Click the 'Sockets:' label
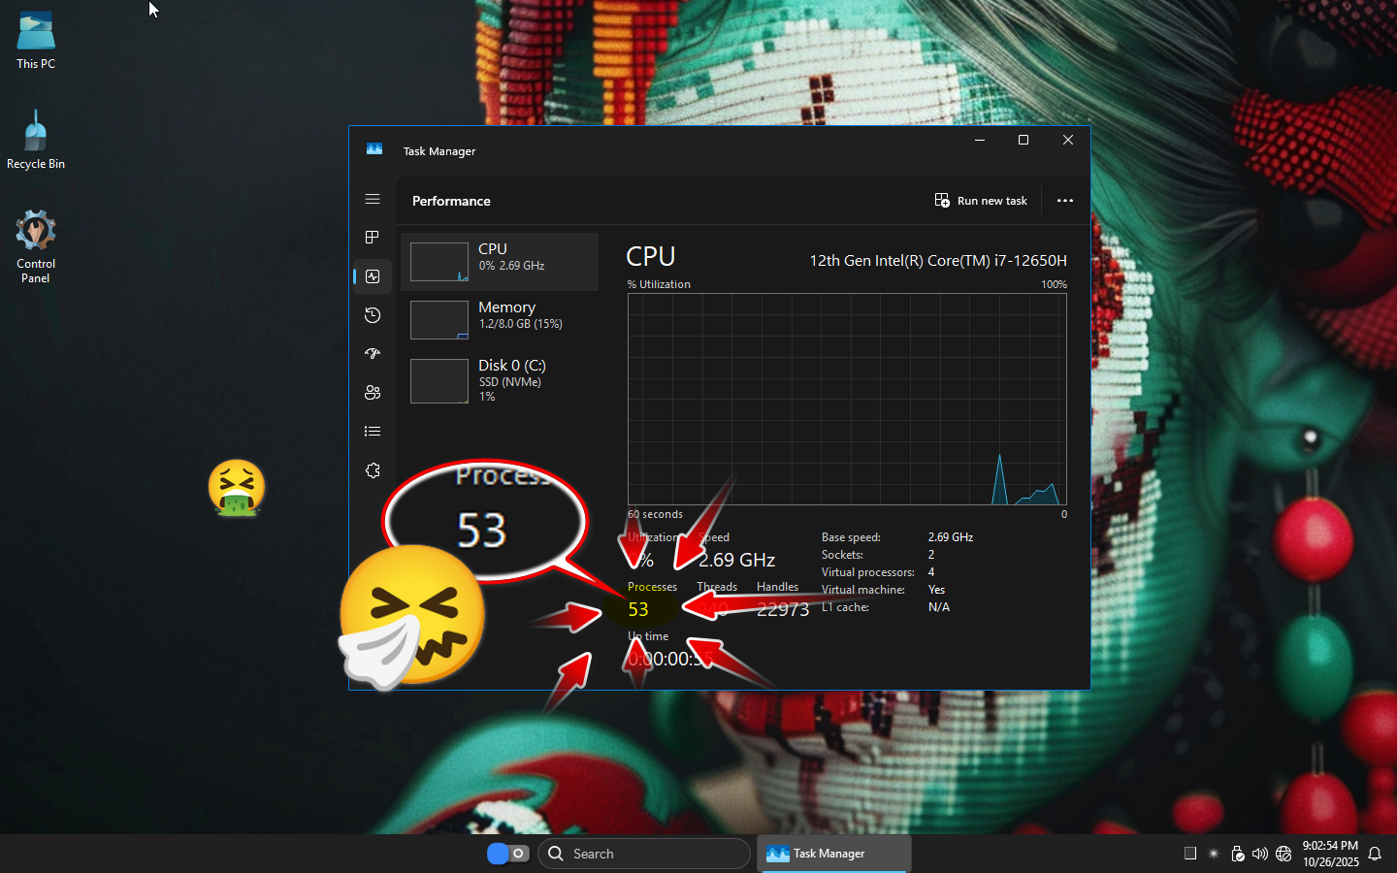The width and height of the screenshot is (1397, 873). click(x=842, y=555)
